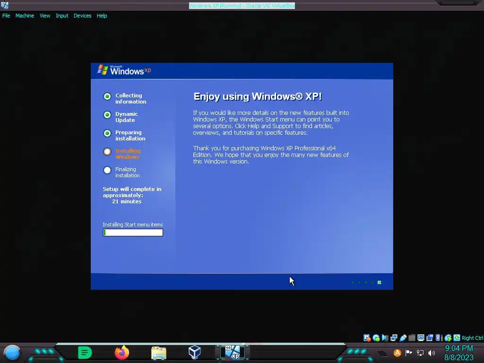Screen dimensions: 484x363
Task: Click the Start menu items progress bar
Action: point(133,233)
